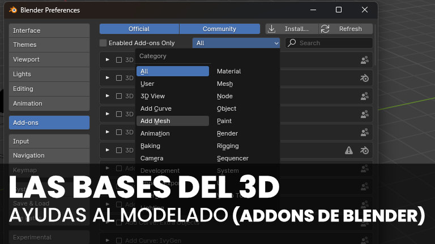Enable the first 3D add-on checkbox

pyautogui.click(x=119, y=60)
